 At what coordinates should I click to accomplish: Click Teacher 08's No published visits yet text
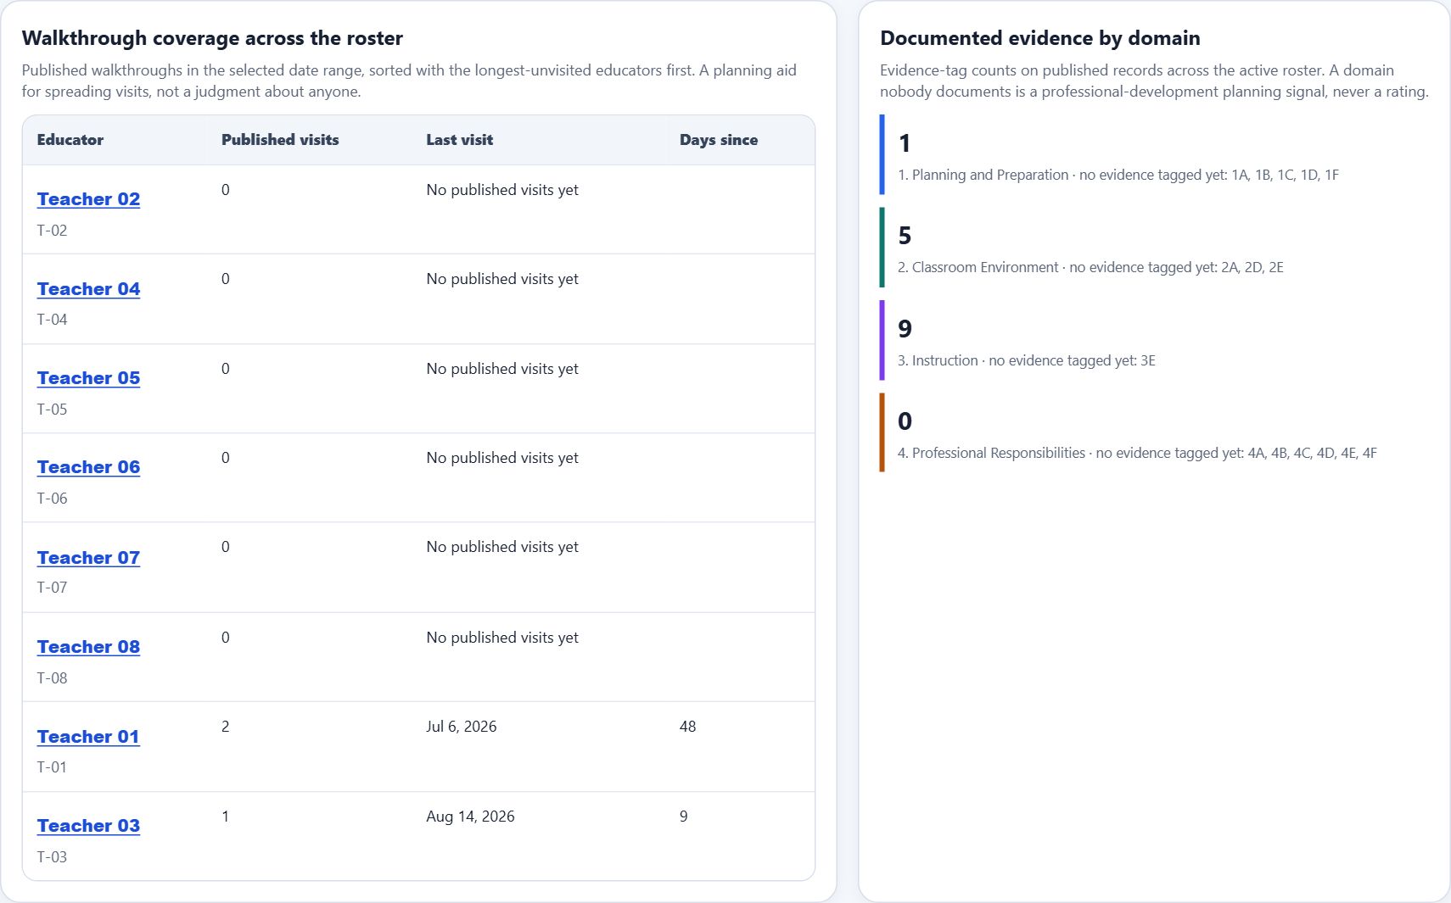(x=502, y=638)
